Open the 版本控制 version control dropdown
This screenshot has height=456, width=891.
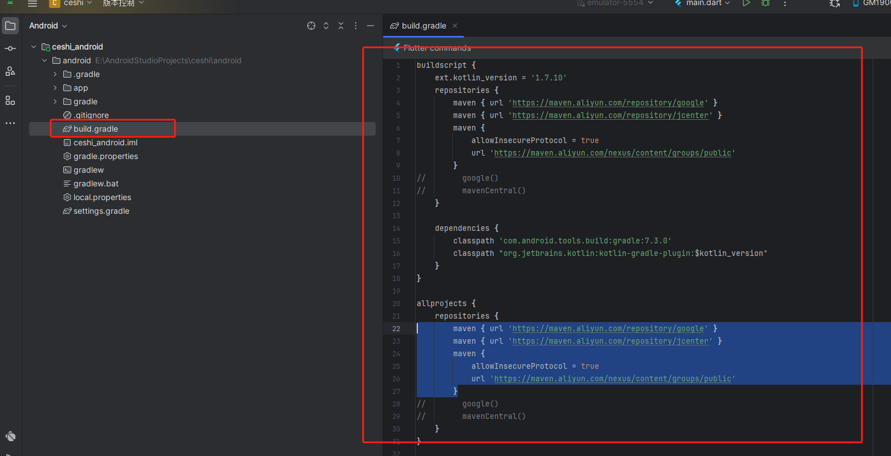[123, 3]
